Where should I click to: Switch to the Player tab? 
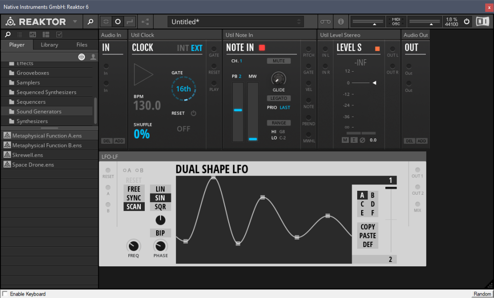point(17,45)
